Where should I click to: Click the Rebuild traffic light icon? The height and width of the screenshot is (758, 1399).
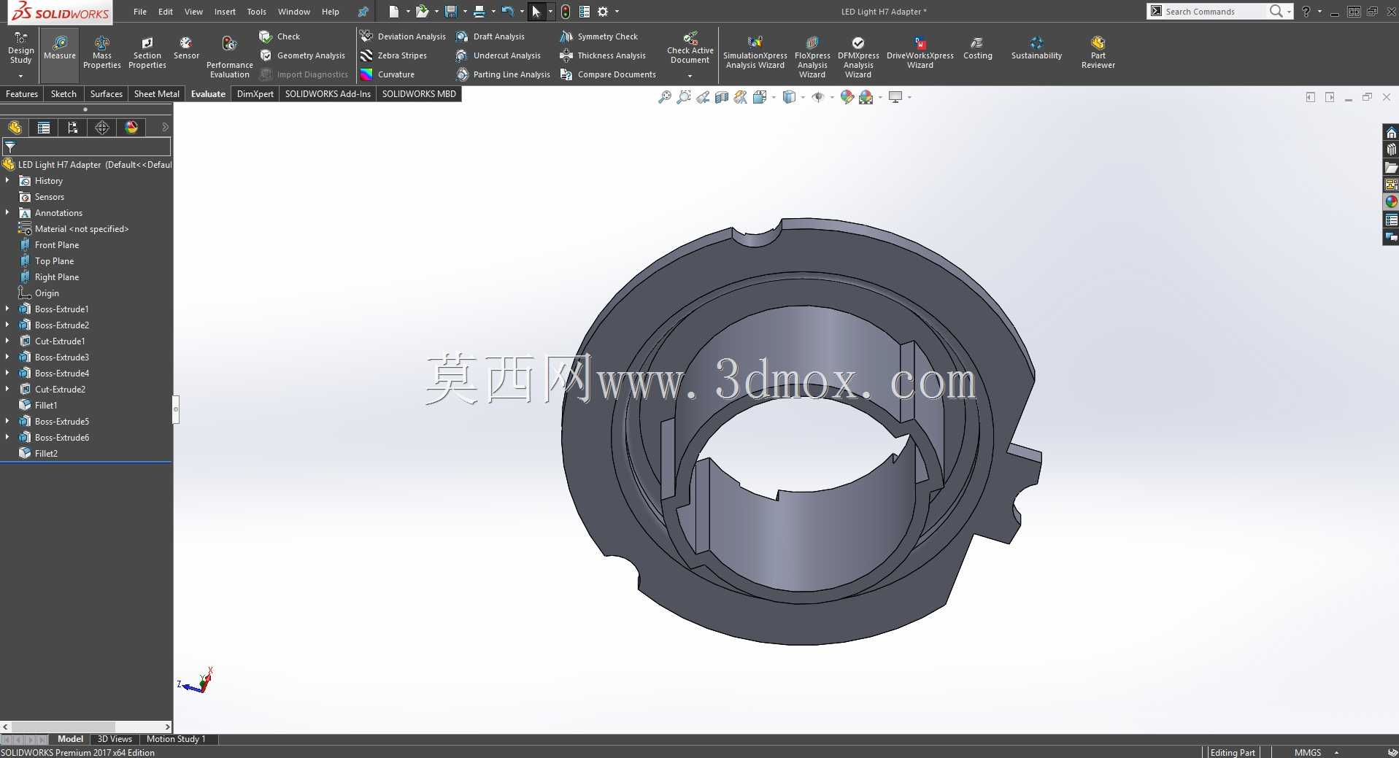pyautogui.click(x=566, y=12)
